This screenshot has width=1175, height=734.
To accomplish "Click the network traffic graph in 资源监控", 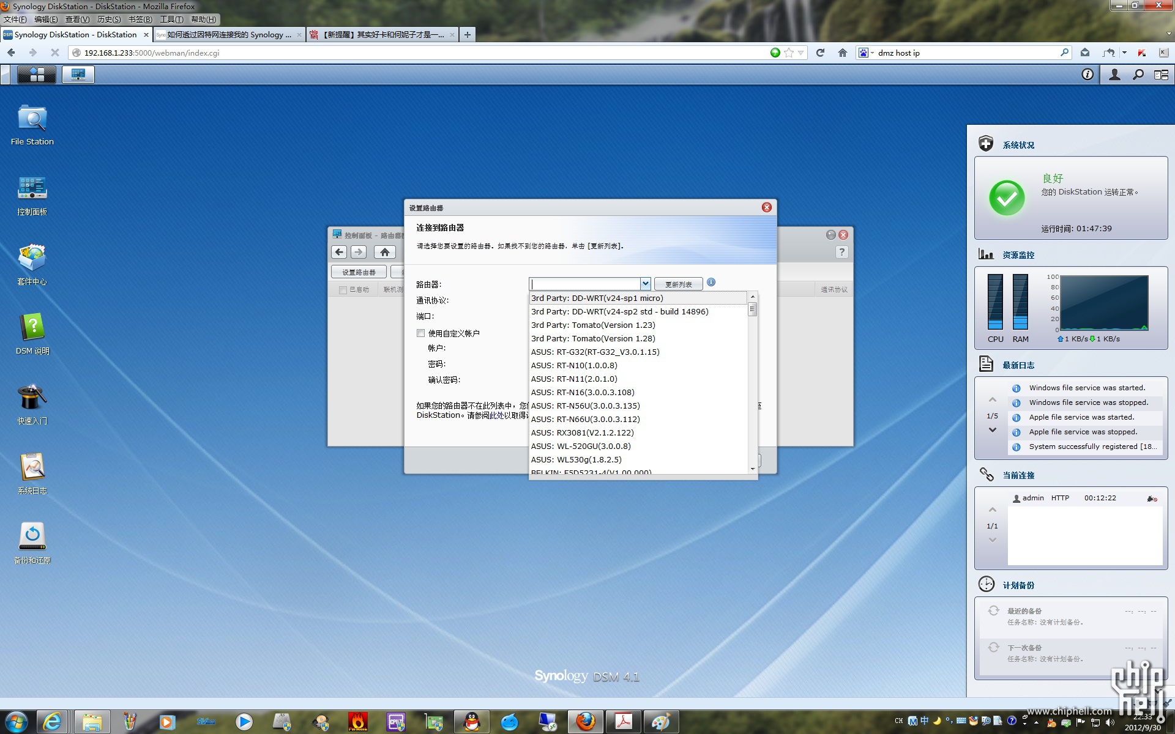I will (1104, 303).
